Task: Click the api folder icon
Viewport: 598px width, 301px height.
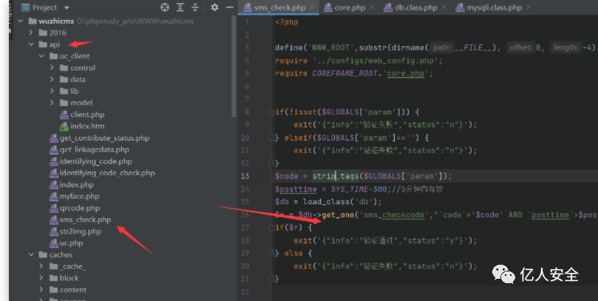Action: point(43,44)
